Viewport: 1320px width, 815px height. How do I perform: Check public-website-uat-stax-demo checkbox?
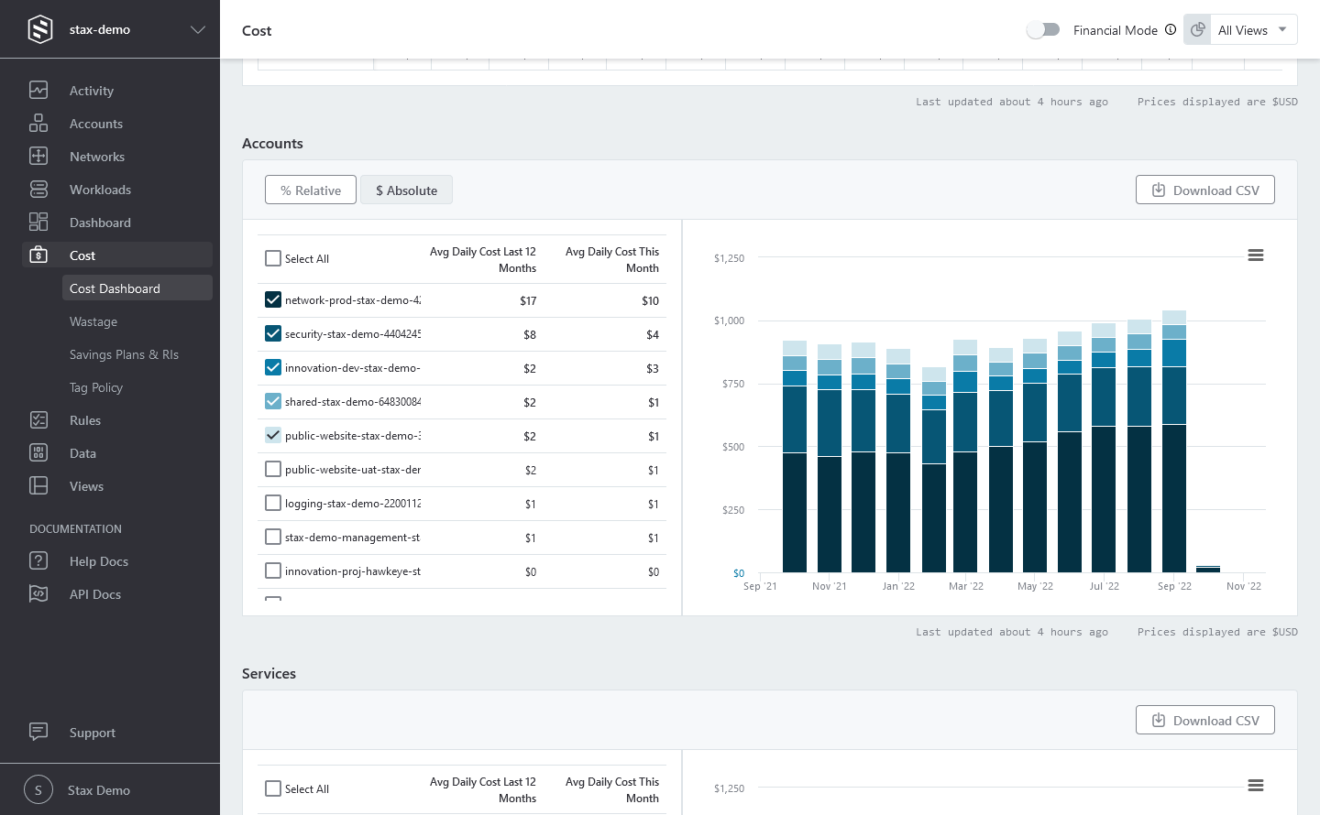(273, 469)
